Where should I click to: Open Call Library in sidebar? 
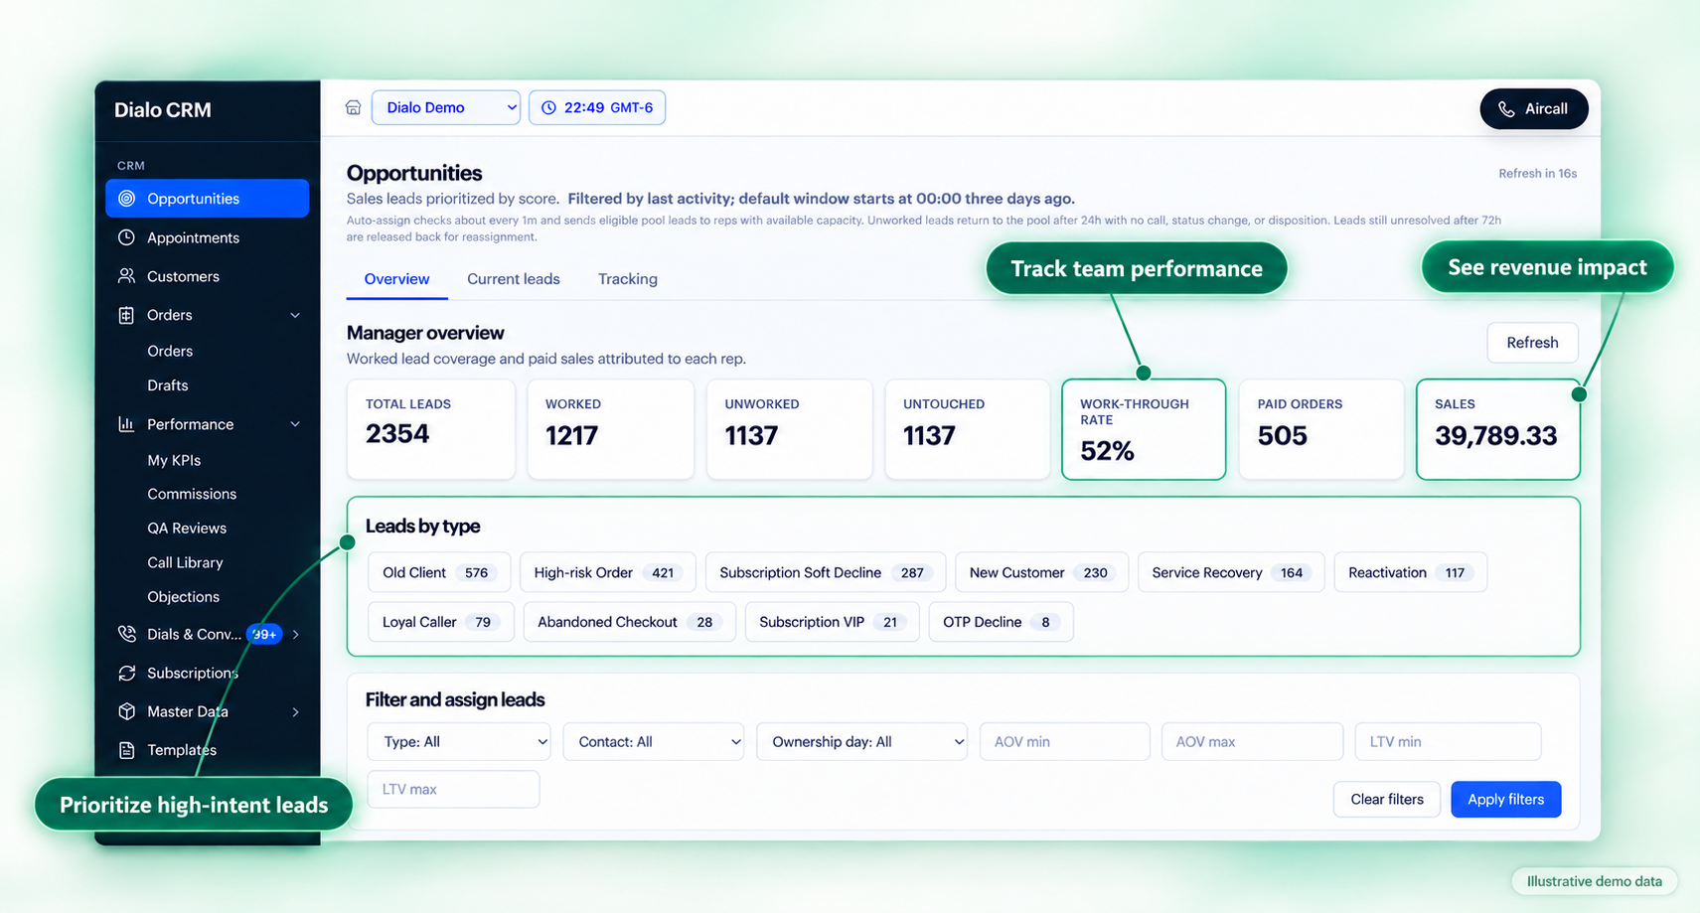[x=185, y=562]
